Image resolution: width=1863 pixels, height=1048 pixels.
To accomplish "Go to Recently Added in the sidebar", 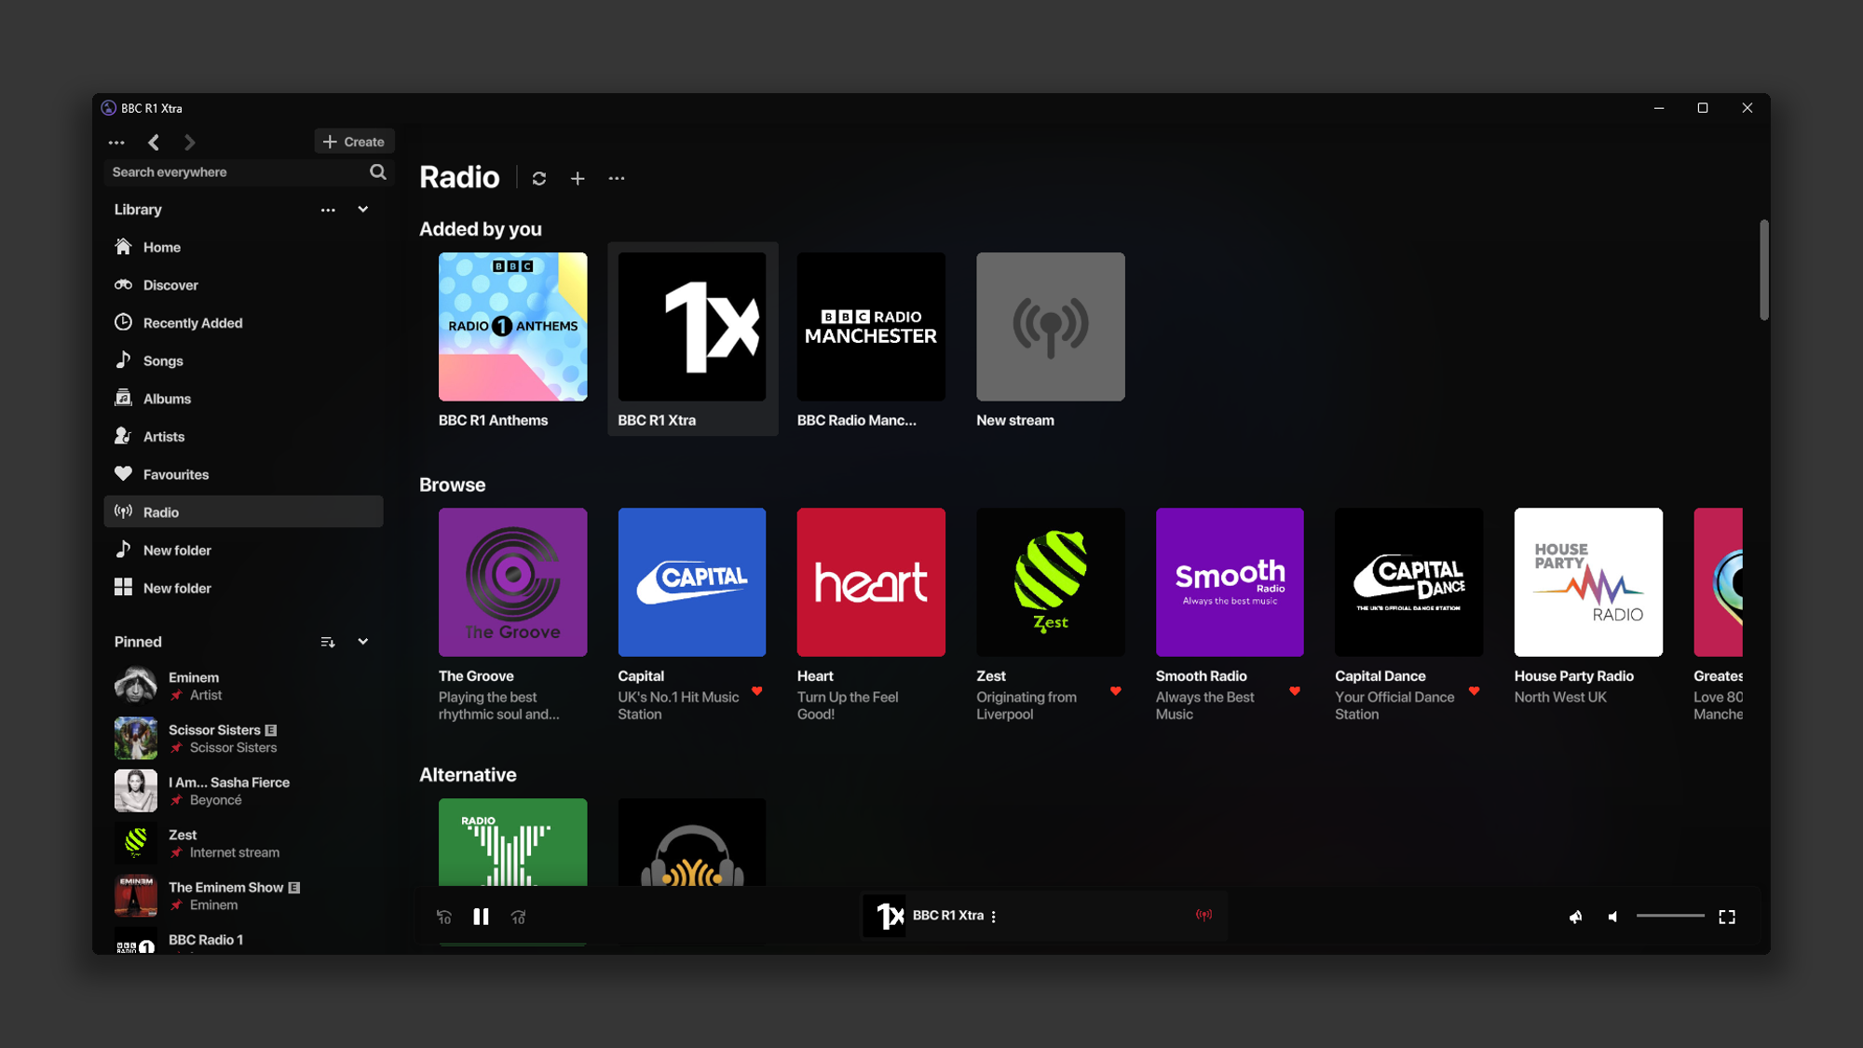I will pyautogui.click(x=192, y=323).
